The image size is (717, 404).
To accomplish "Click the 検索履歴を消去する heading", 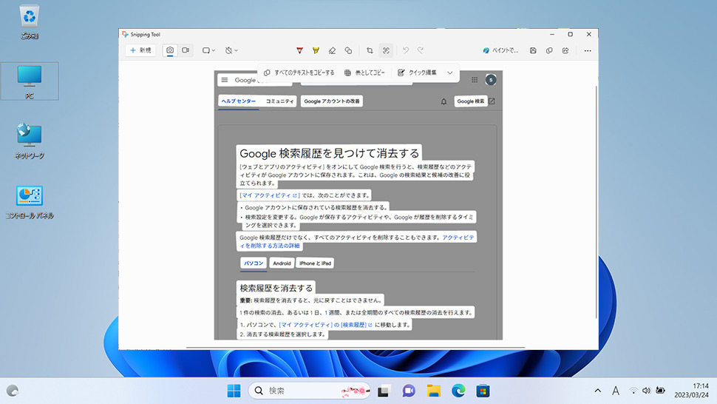I will pyautogui.click(x=276, y=288).
